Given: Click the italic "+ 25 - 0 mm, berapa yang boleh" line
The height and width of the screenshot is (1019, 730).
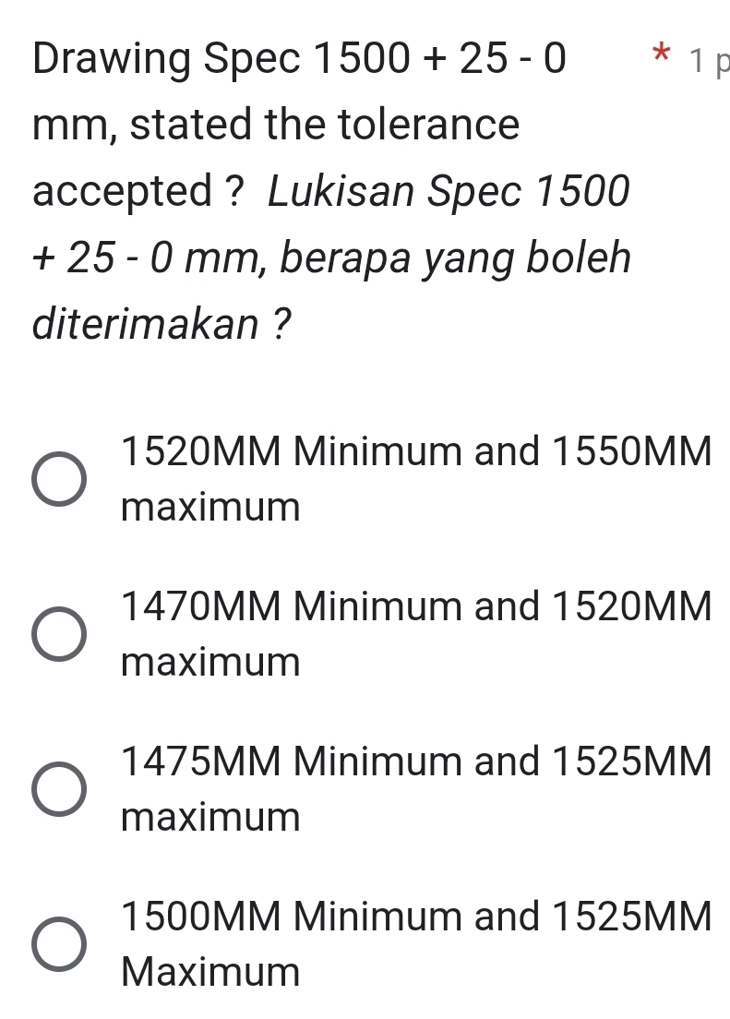Looking at the screenshot, I should tap(331, 258).
